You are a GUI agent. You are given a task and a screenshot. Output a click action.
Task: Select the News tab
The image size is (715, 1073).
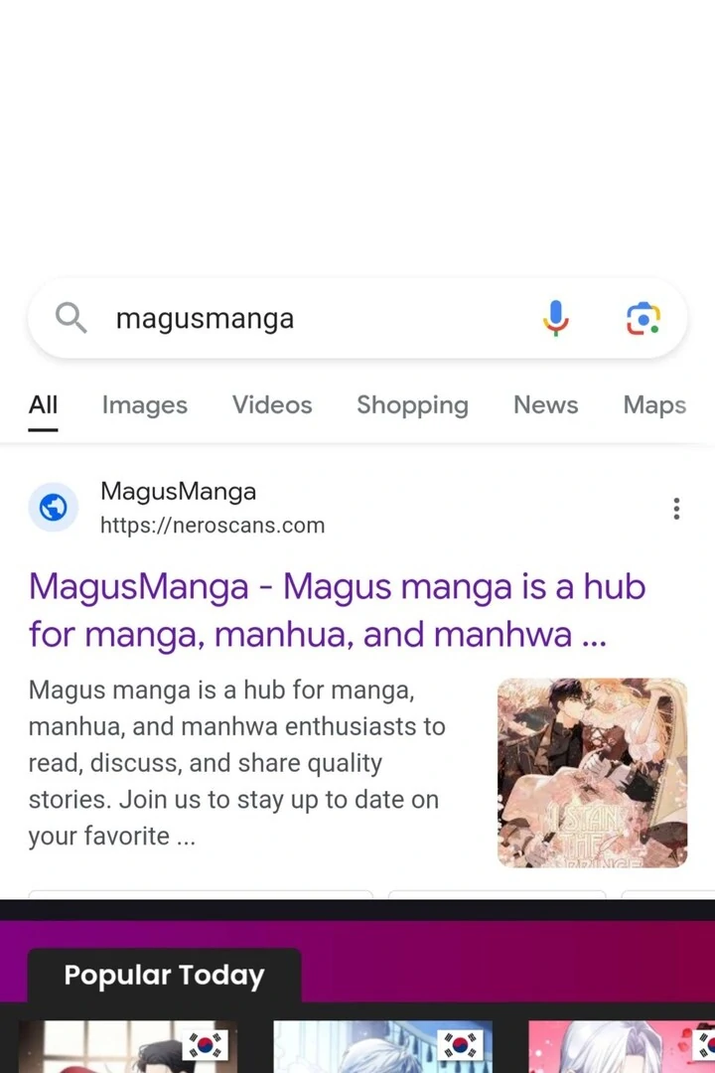click(546, 405)
